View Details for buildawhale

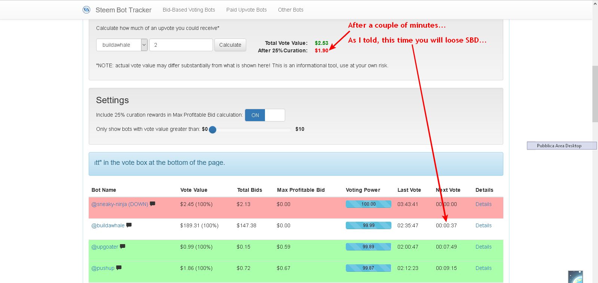[483, 225]
